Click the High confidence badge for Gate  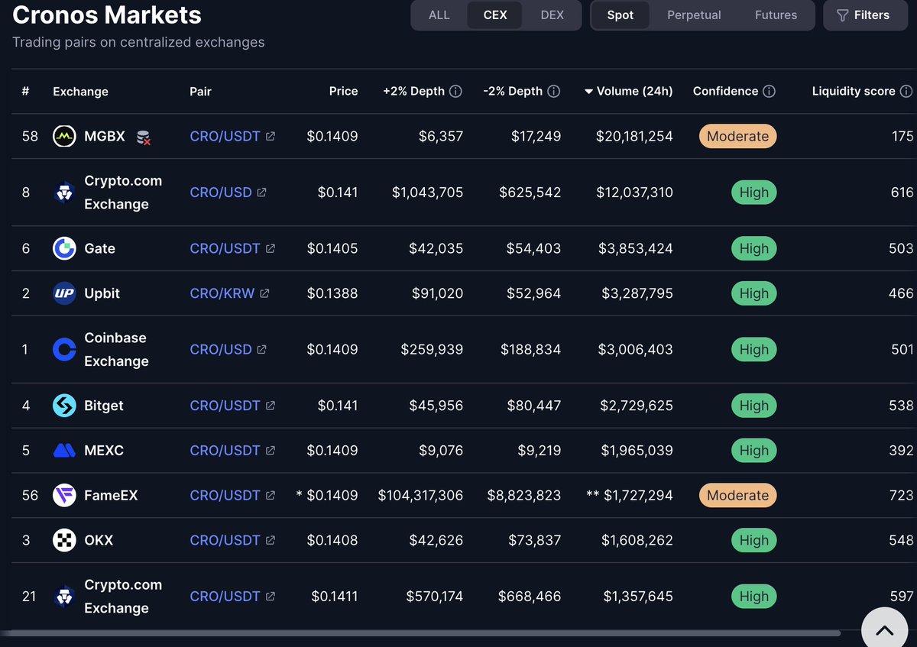(x=753, y=248)
